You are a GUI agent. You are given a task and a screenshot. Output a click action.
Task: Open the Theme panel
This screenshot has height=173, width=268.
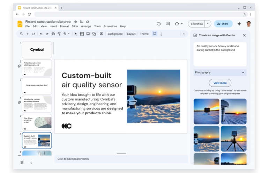pos(144,34)
